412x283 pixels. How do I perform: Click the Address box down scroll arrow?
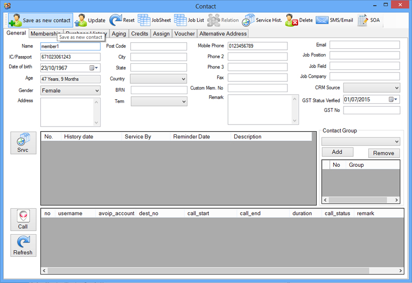click(96, 122)
